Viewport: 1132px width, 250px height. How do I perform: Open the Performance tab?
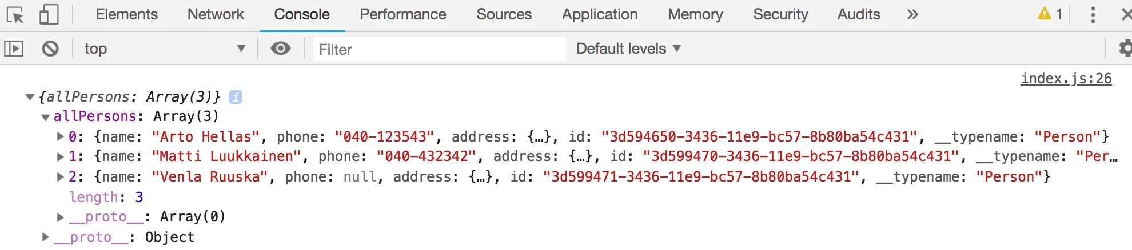click(403, 14)
